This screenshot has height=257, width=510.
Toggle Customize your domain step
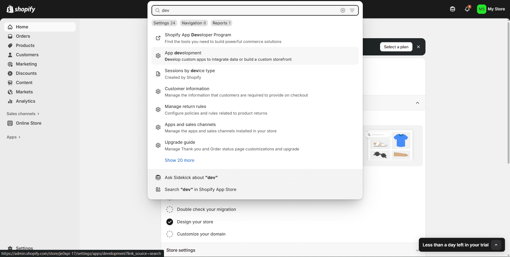pyautogui.click(x=170, y=234)
